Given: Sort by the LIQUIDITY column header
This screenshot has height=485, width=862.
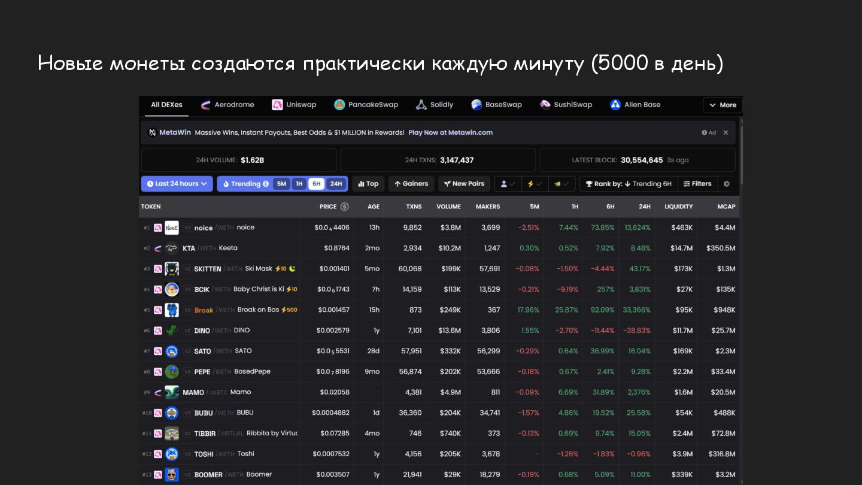Looking at the screenshot, I should tap(678, 207).
